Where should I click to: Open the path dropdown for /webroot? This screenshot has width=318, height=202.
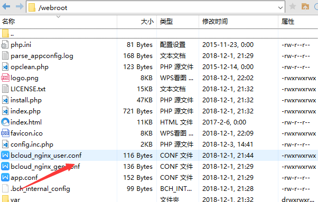point(280,8)
